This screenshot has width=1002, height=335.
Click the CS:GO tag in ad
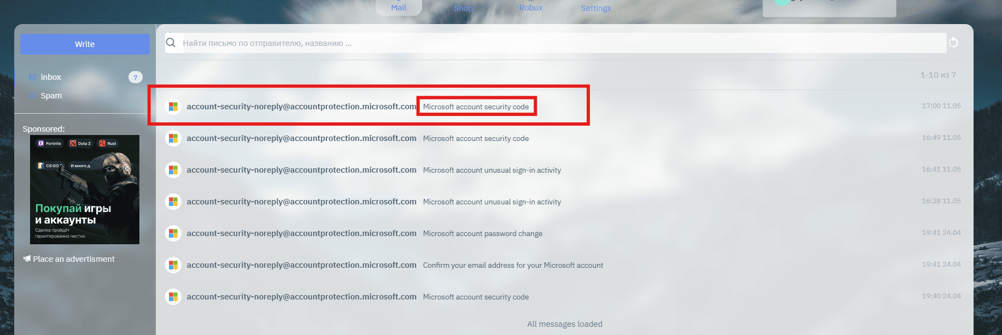[x=49, y=166]
